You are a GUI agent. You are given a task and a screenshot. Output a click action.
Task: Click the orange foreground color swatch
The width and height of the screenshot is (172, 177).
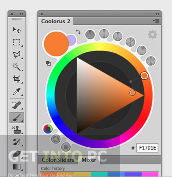(56, 44)
